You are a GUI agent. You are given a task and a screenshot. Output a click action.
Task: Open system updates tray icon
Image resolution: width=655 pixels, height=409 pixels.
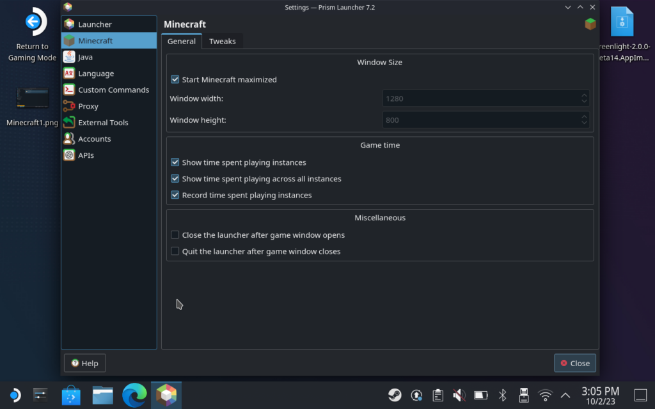pyautogui.click(x=416, y=395)
